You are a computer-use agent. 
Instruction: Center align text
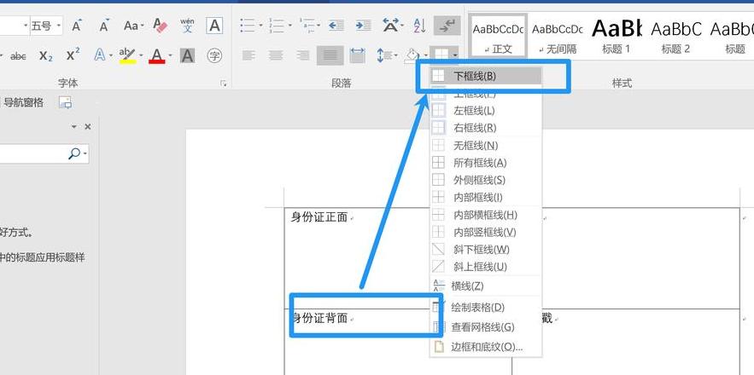(276, 55)
